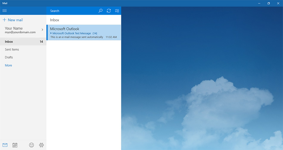Viewport: 283px width, 150px height.
Task: Send feedback using the smiley icon
Action: click(x=32, y=145)
